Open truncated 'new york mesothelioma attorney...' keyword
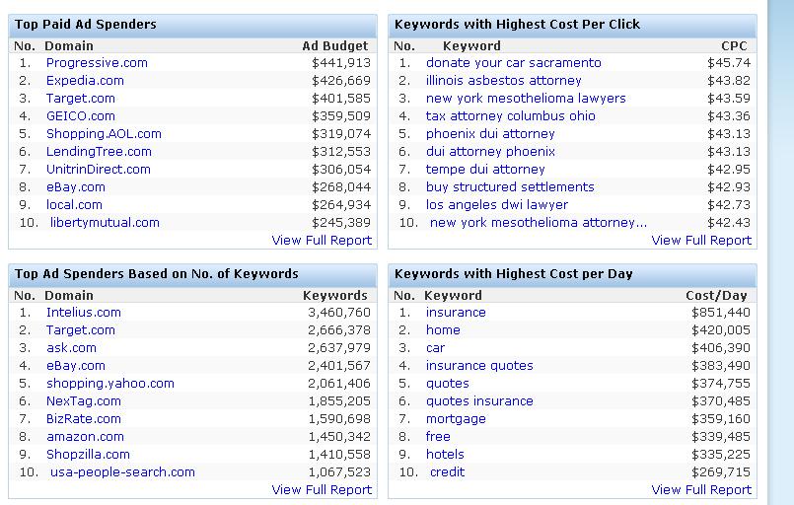This screenshot has height=505, width=794. click(539, 222)
